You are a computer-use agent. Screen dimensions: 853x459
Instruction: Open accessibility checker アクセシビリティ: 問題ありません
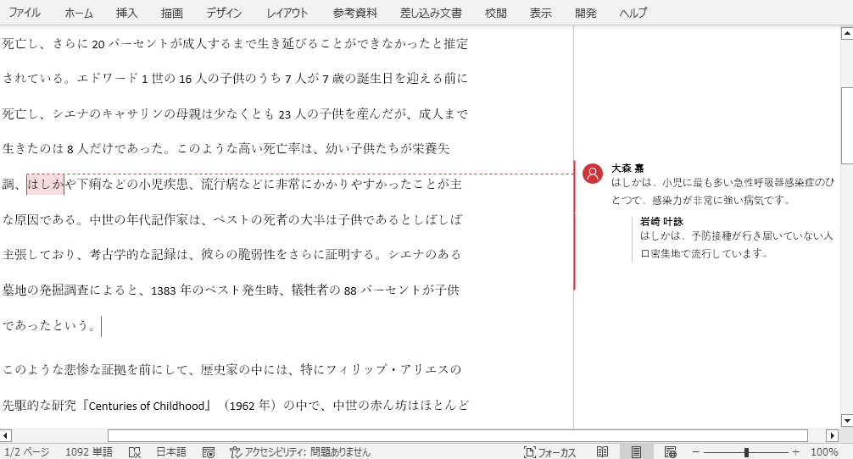[300, 452]
